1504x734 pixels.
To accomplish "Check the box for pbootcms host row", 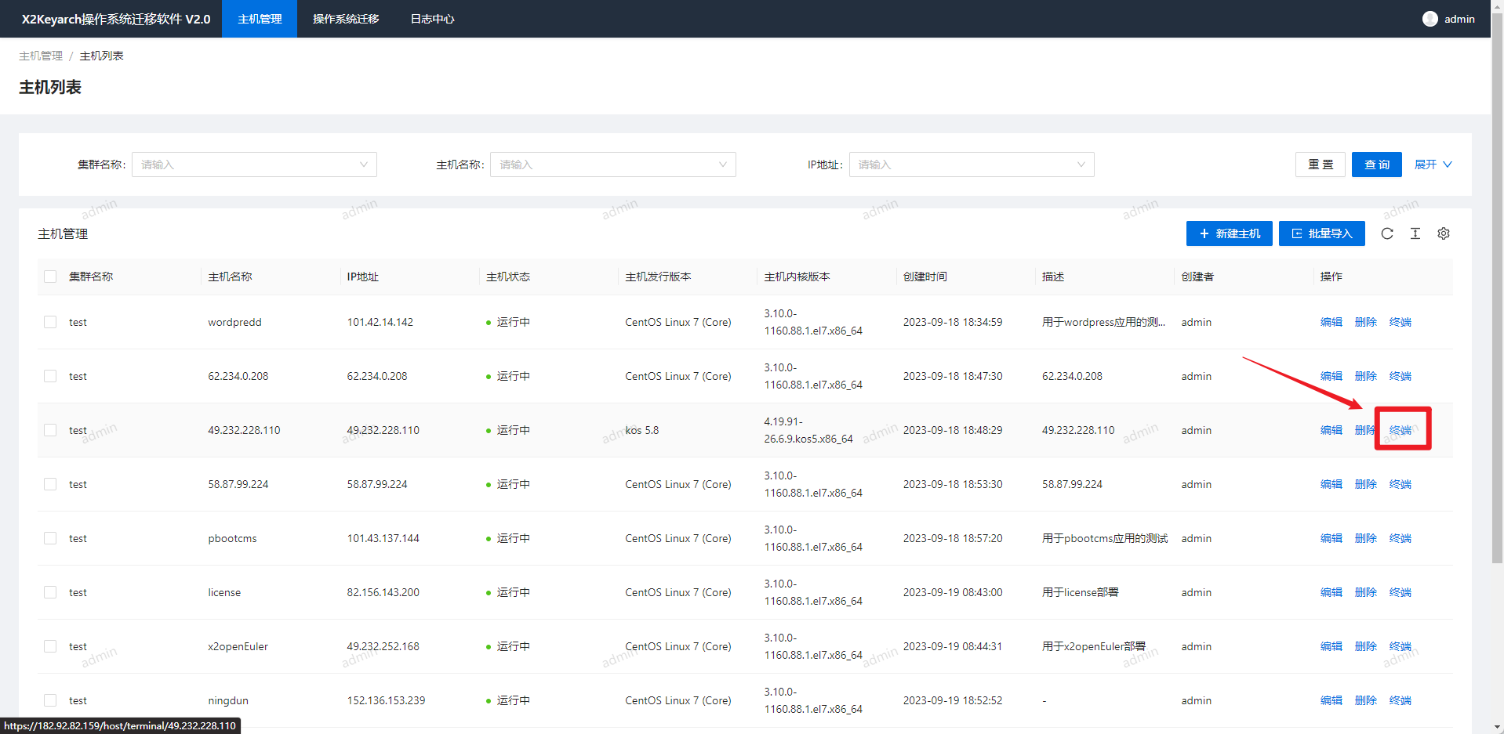I will [50, 538].
